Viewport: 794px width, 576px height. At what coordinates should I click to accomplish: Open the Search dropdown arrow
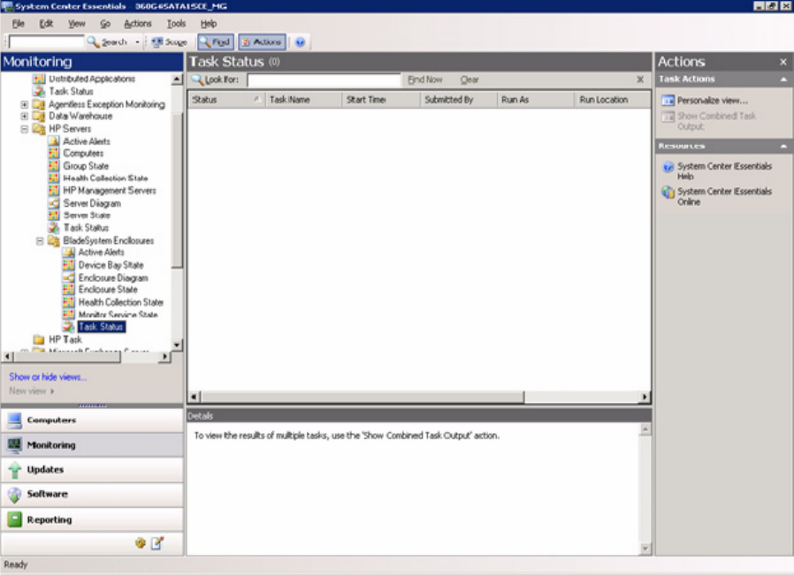pyautogui.click(x=137, y=42)
